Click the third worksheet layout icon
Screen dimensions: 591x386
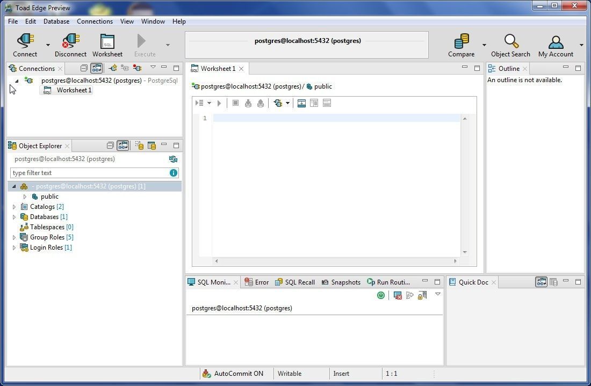pos(327,103)
